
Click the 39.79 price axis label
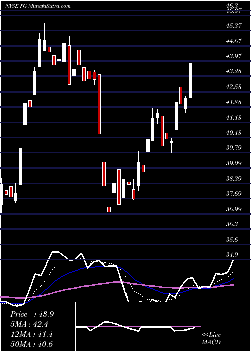point(234,148)
